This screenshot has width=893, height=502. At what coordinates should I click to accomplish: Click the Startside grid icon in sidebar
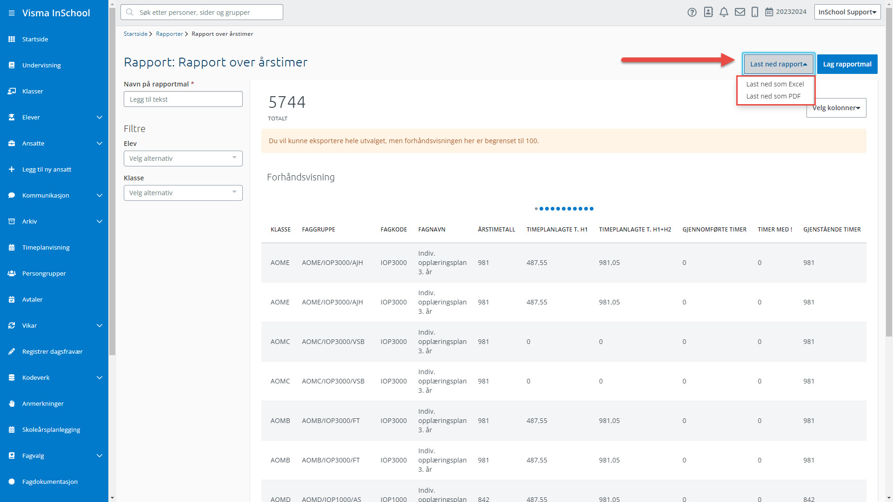coord(12,39)
